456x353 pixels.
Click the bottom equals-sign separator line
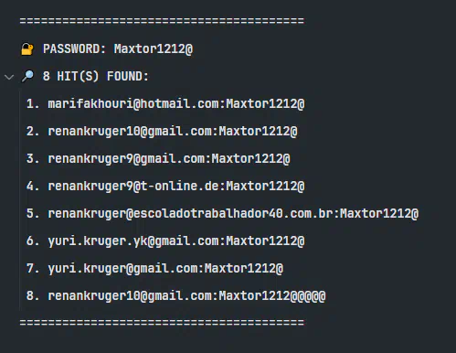pos(162,322)
